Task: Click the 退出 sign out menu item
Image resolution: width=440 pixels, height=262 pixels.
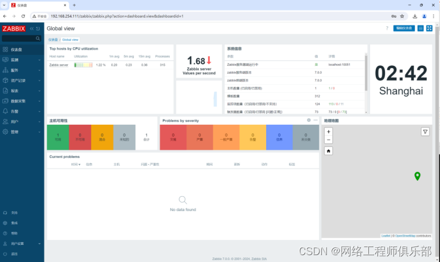Action: tap(22, 254)
